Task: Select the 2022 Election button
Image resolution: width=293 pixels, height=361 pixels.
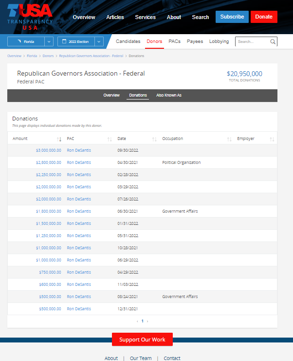Action: 76,41
